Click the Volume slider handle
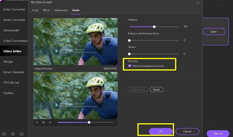233x137 pixels. (154, 27)
